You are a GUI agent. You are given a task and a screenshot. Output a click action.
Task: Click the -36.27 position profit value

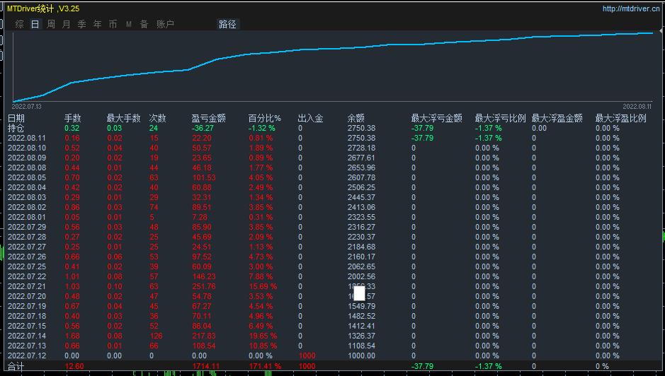click(203, 128)
